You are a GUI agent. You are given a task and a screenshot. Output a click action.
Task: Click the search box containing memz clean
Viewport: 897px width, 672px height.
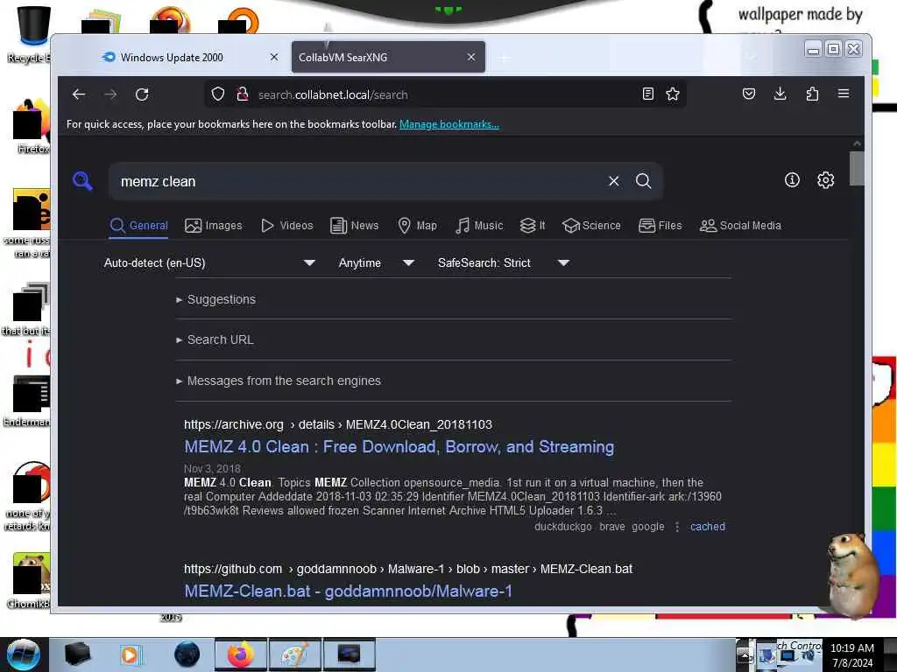360,181
